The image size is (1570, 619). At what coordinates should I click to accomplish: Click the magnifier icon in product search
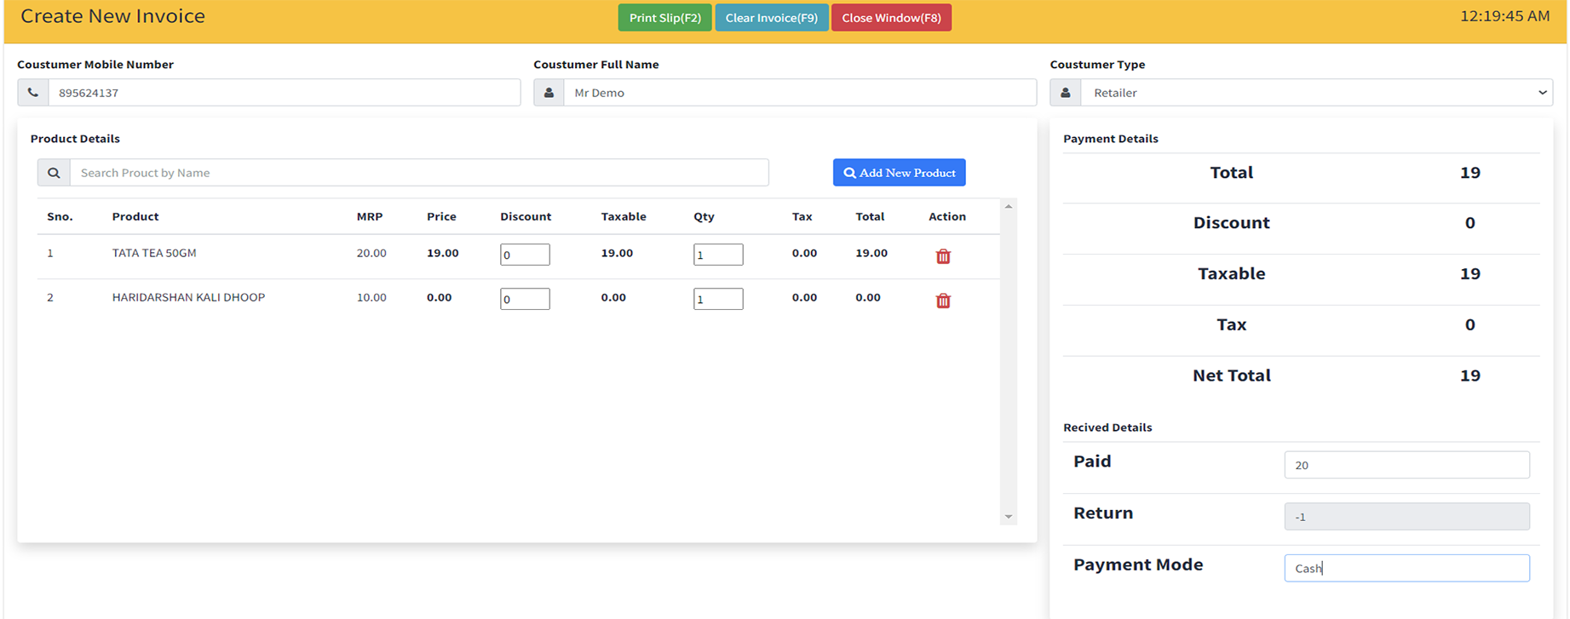click(54, 173)
